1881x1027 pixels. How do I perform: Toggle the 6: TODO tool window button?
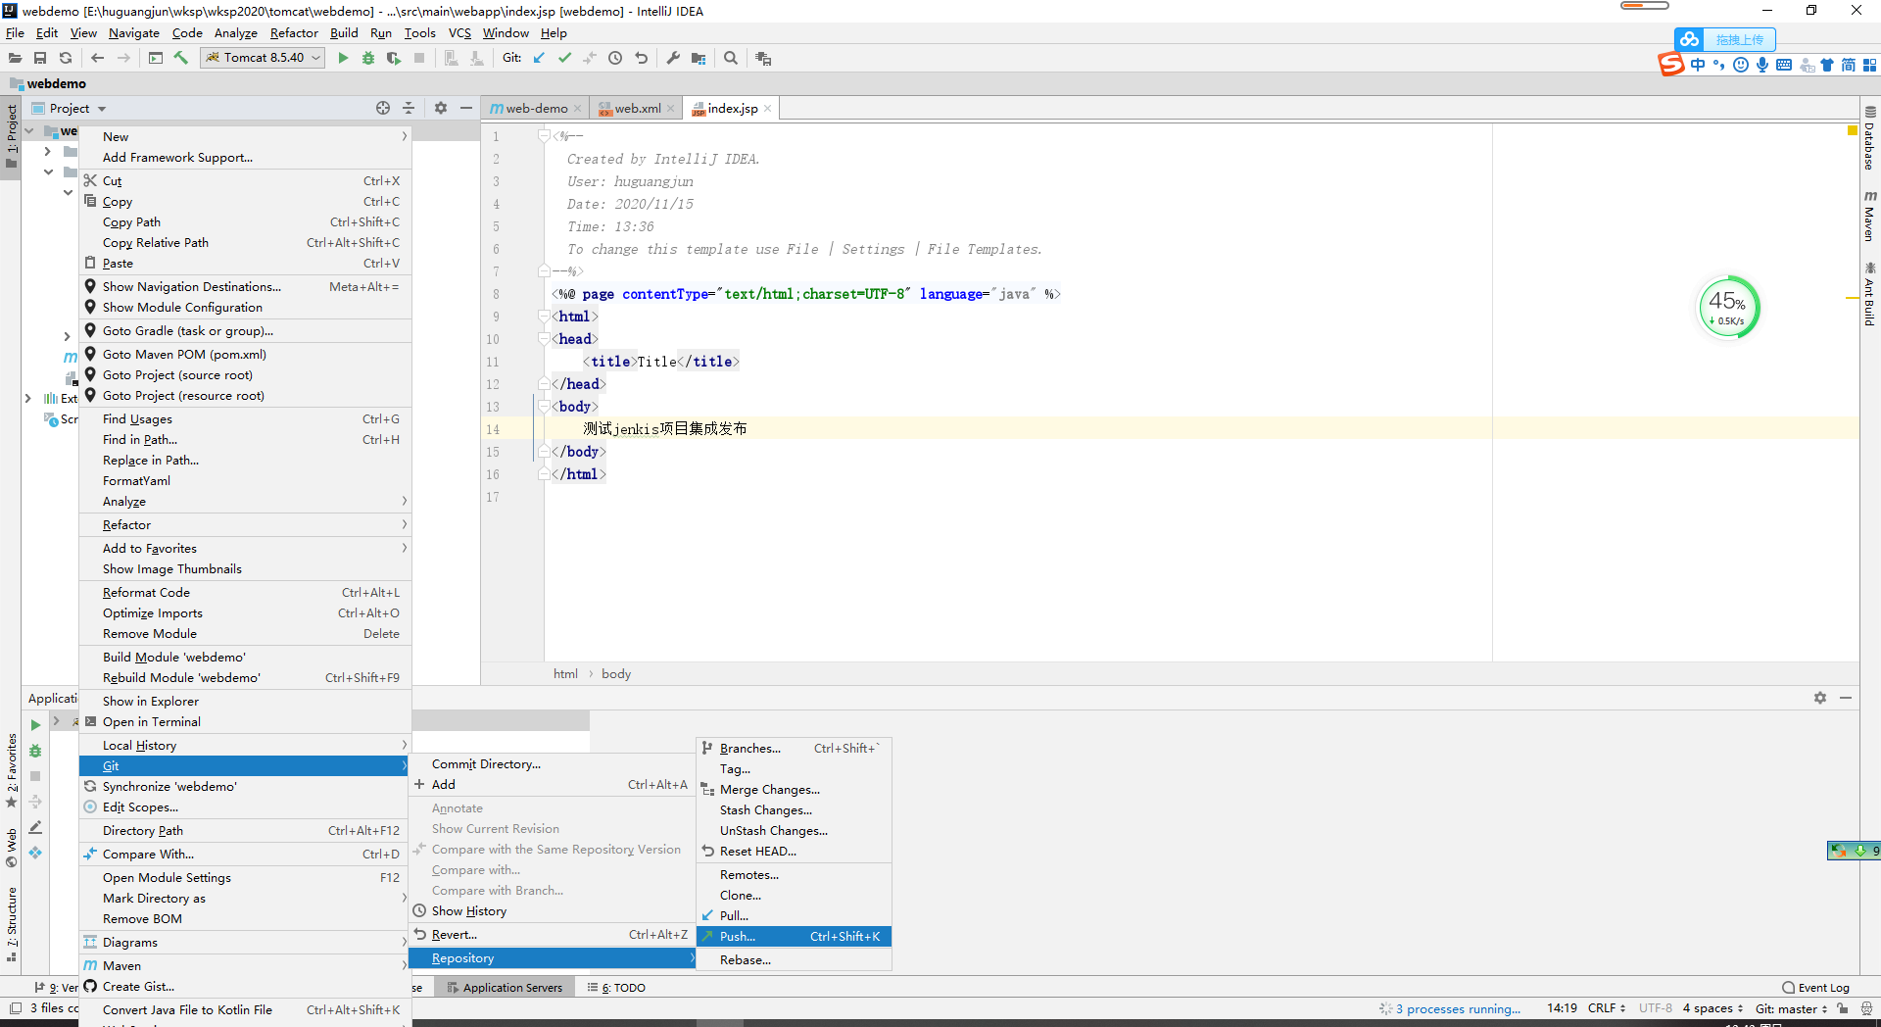(x=616, y=988)
